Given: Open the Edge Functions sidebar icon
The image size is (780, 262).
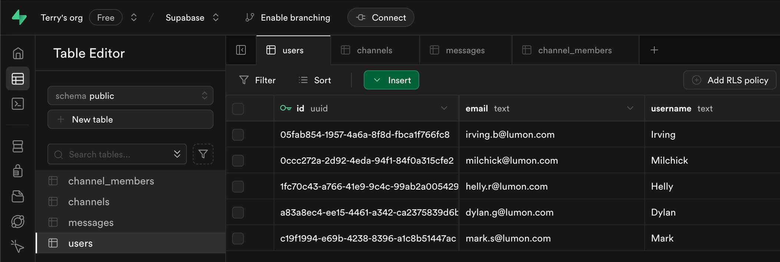Looking at the screenshot, I should (x=18, y=221).
